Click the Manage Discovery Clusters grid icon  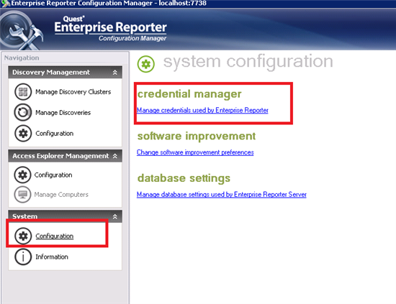tap(23, 92)
